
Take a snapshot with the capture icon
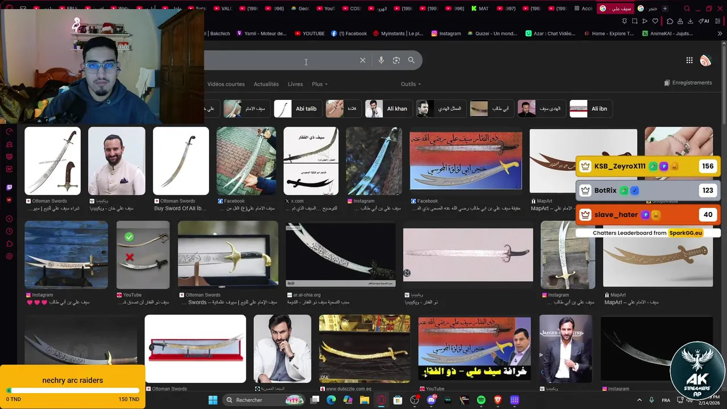[634, 21]
